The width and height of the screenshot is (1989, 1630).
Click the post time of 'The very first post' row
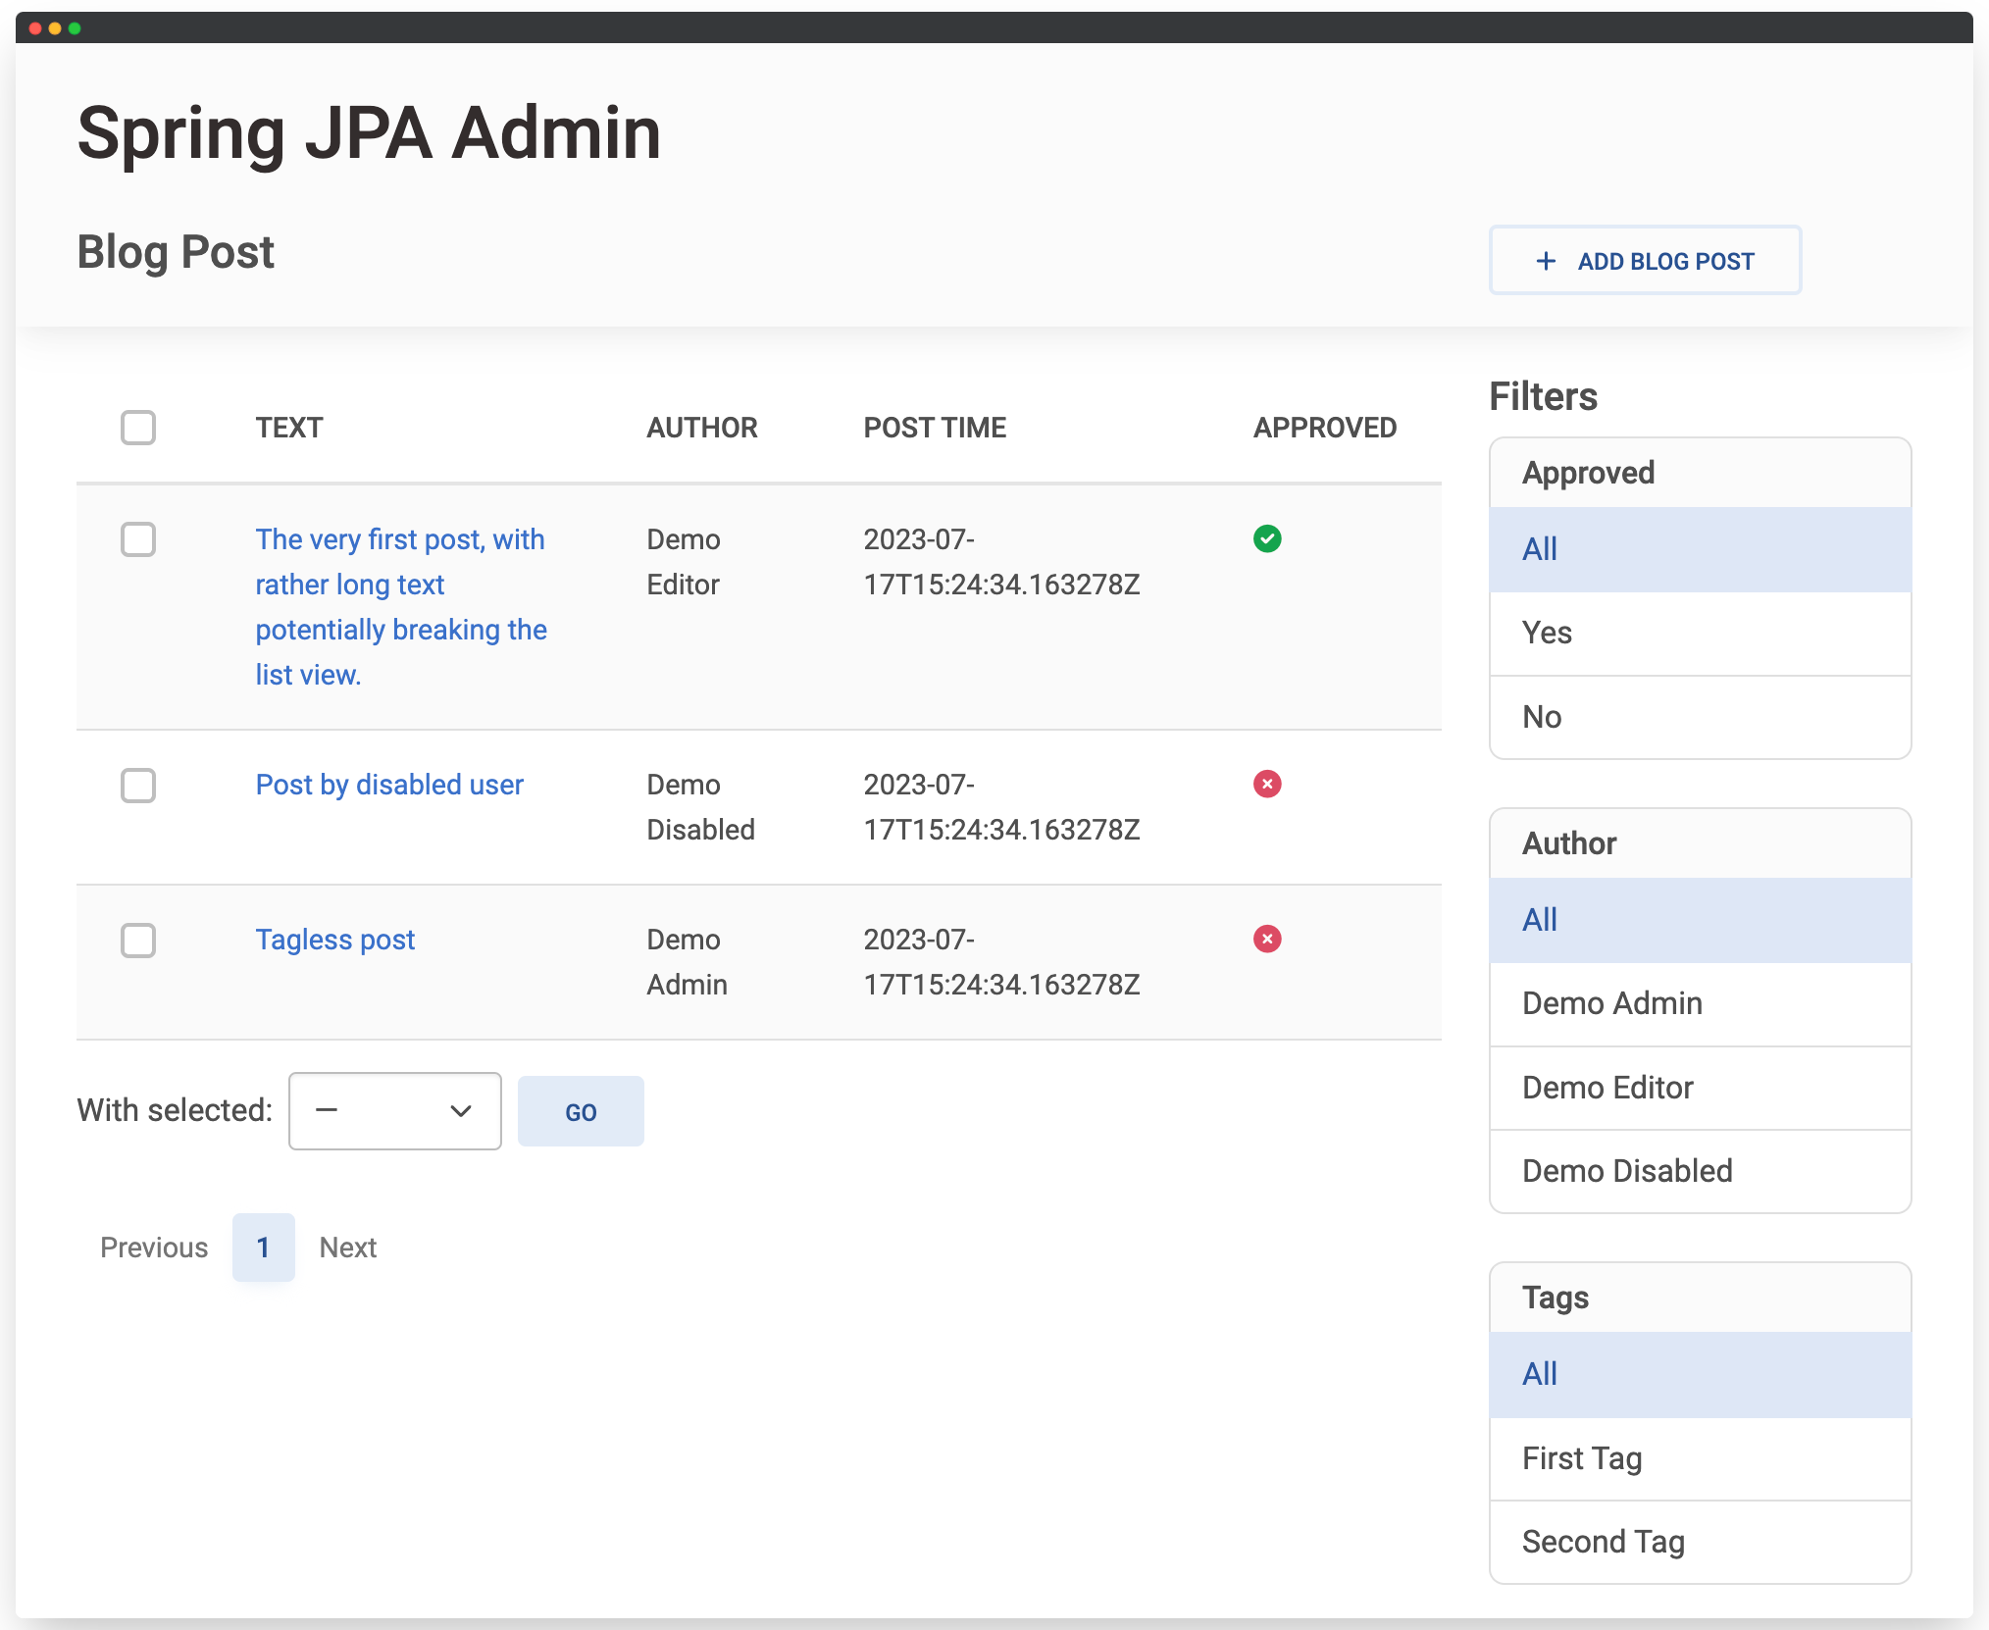coord(1001,562)
